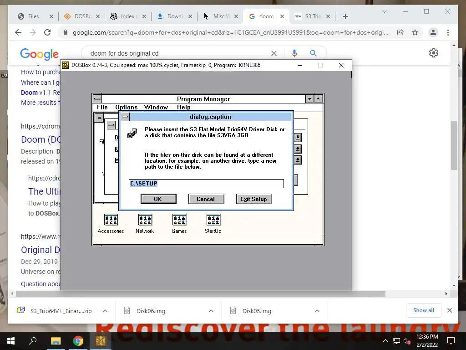Click the C:\SETUP path field

206,184
